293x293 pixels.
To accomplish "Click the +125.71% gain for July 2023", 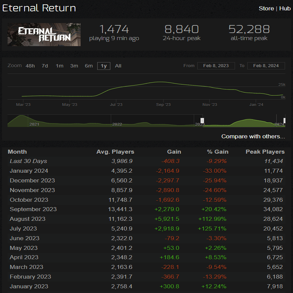I will 212,229.
